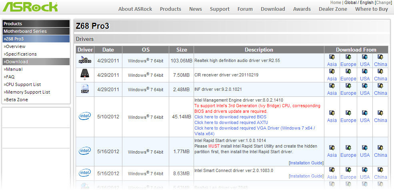The image size is (394, 190).
Task: Download Rapid Start driver USA icon
Action: pos(365,148)
